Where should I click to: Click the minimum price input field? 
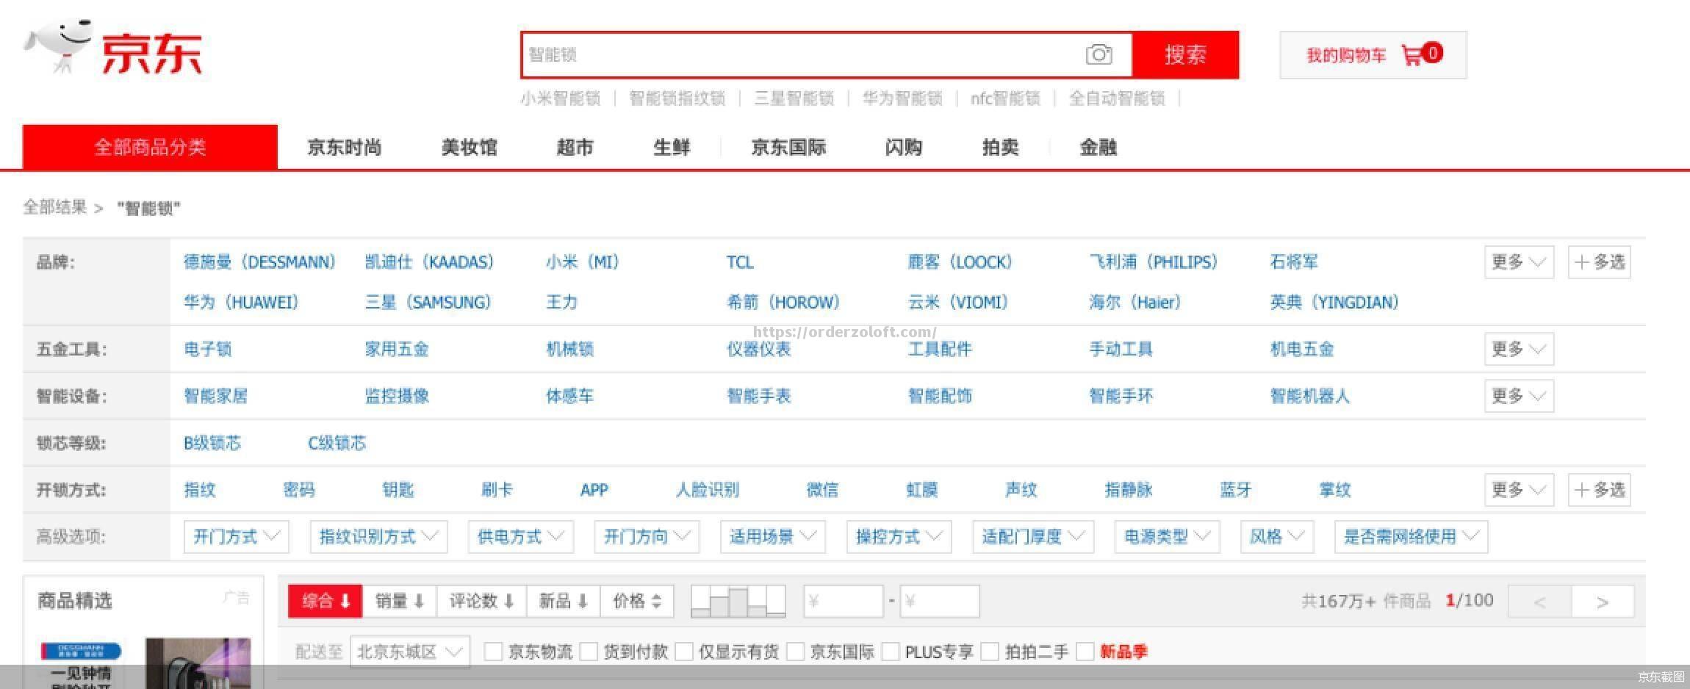tap(843, 601)
